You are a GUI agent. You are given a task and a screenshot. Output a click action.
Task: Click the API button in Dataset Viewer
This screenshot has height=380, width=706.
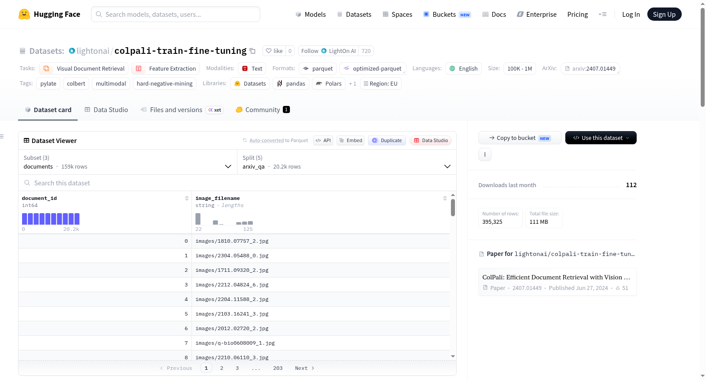tap(323, 140)
